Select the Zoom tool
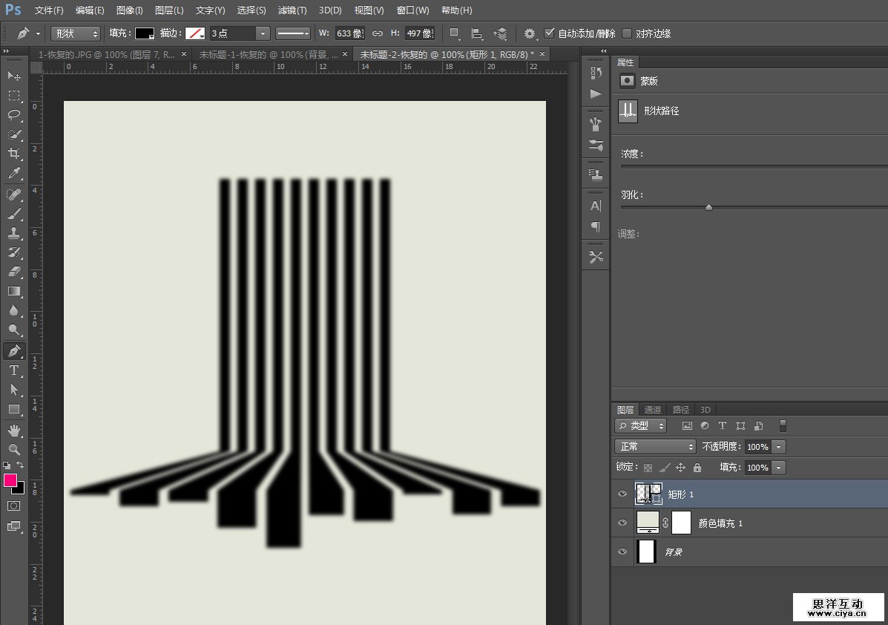Image resolution: width=888 pixels, height=625 pixels. pyautogui.click(x=14, y=449)
